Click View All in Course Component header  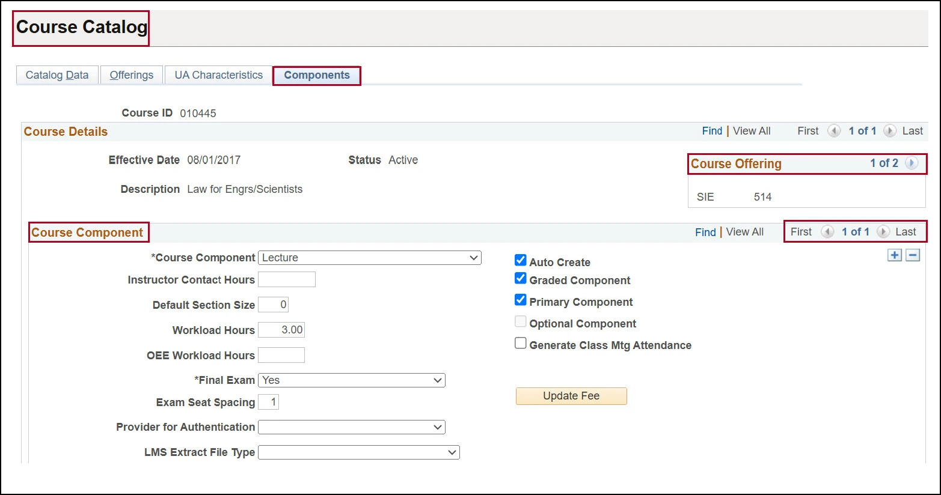coord(745,232)
